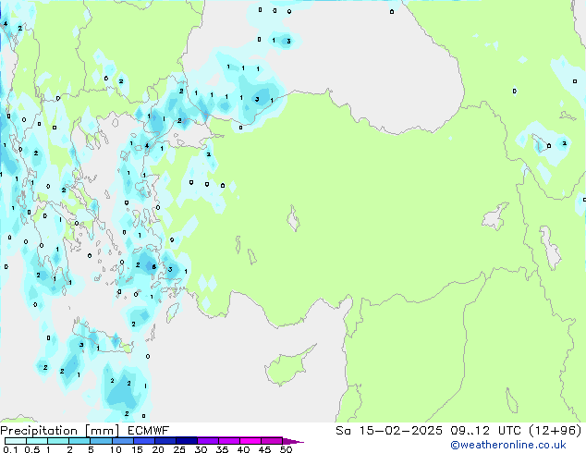Select the 25–30 mm navy legend swatch
586x453 pixels.
[x=186, y=441]
